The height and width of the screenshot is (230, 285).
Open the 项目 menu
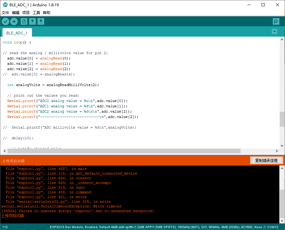26,13
